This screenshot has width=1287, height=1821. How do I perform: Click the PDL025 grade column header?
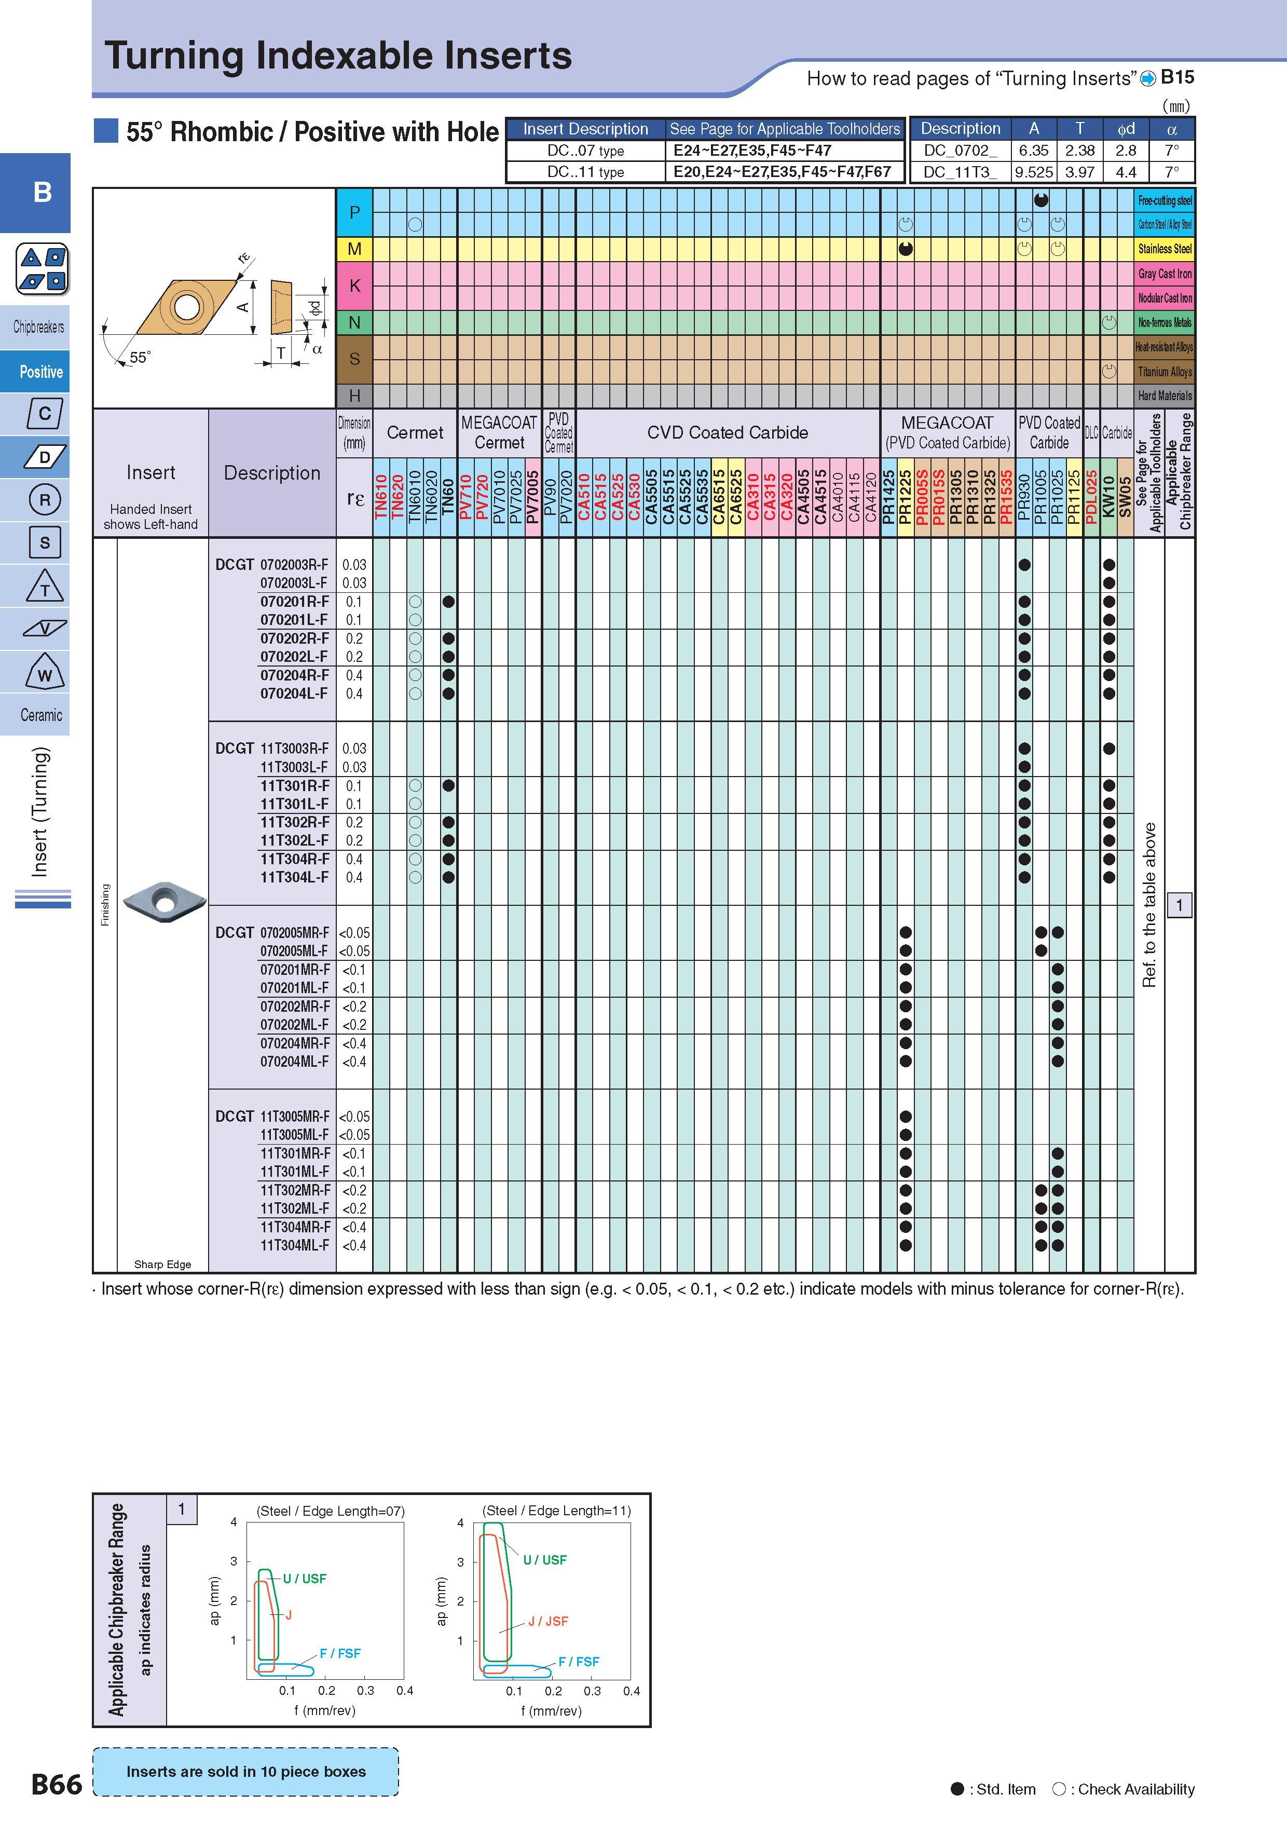[1092, 496]
